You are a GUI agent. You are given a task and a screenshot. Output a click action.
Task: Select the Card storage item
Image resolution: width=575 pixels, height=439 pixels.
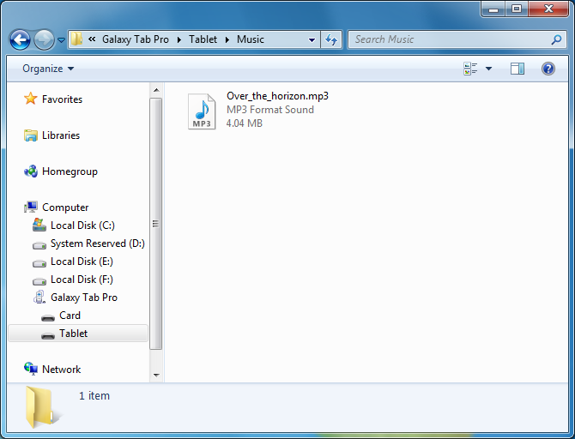(x=70, y=316)
